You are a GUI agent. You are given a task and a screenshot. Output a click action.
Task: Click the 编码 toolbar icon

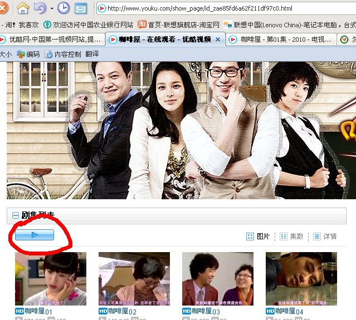point(21,54)
